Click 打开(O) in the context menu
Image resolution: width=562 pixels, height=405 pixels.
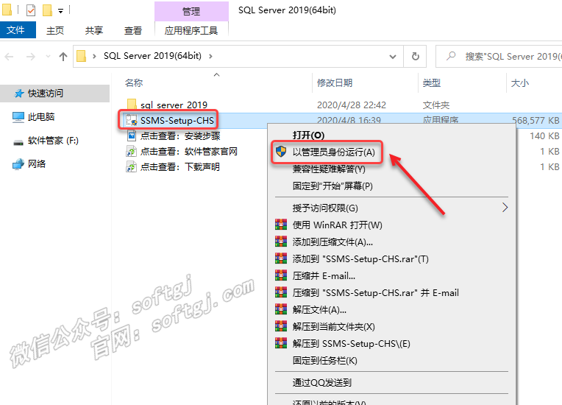[x=308, y=135]
